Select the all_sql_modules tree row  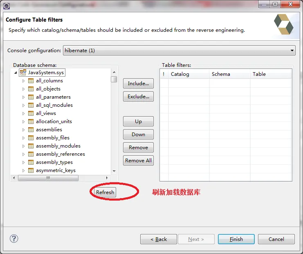tap(54, 105)
